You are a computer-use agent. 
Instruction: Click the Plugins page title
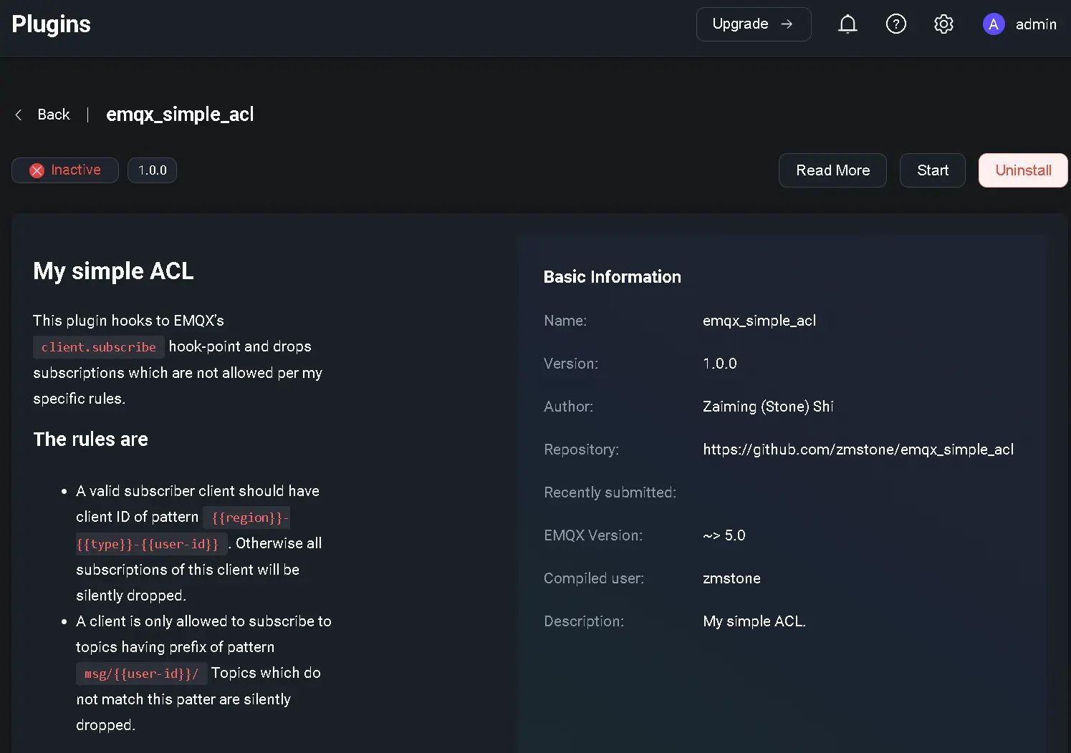[52, 24]
